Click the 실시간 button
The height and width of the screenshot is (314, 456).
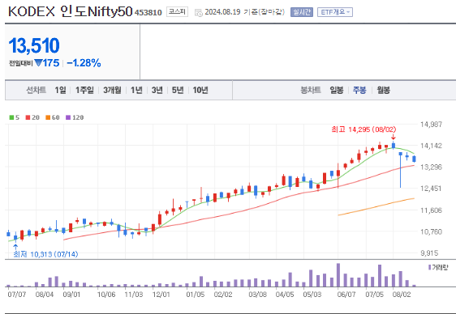[x=302, y=12]
